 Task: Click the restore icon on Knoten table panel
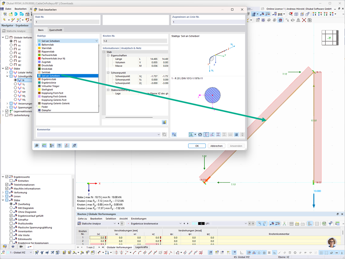tap(338, 214)
